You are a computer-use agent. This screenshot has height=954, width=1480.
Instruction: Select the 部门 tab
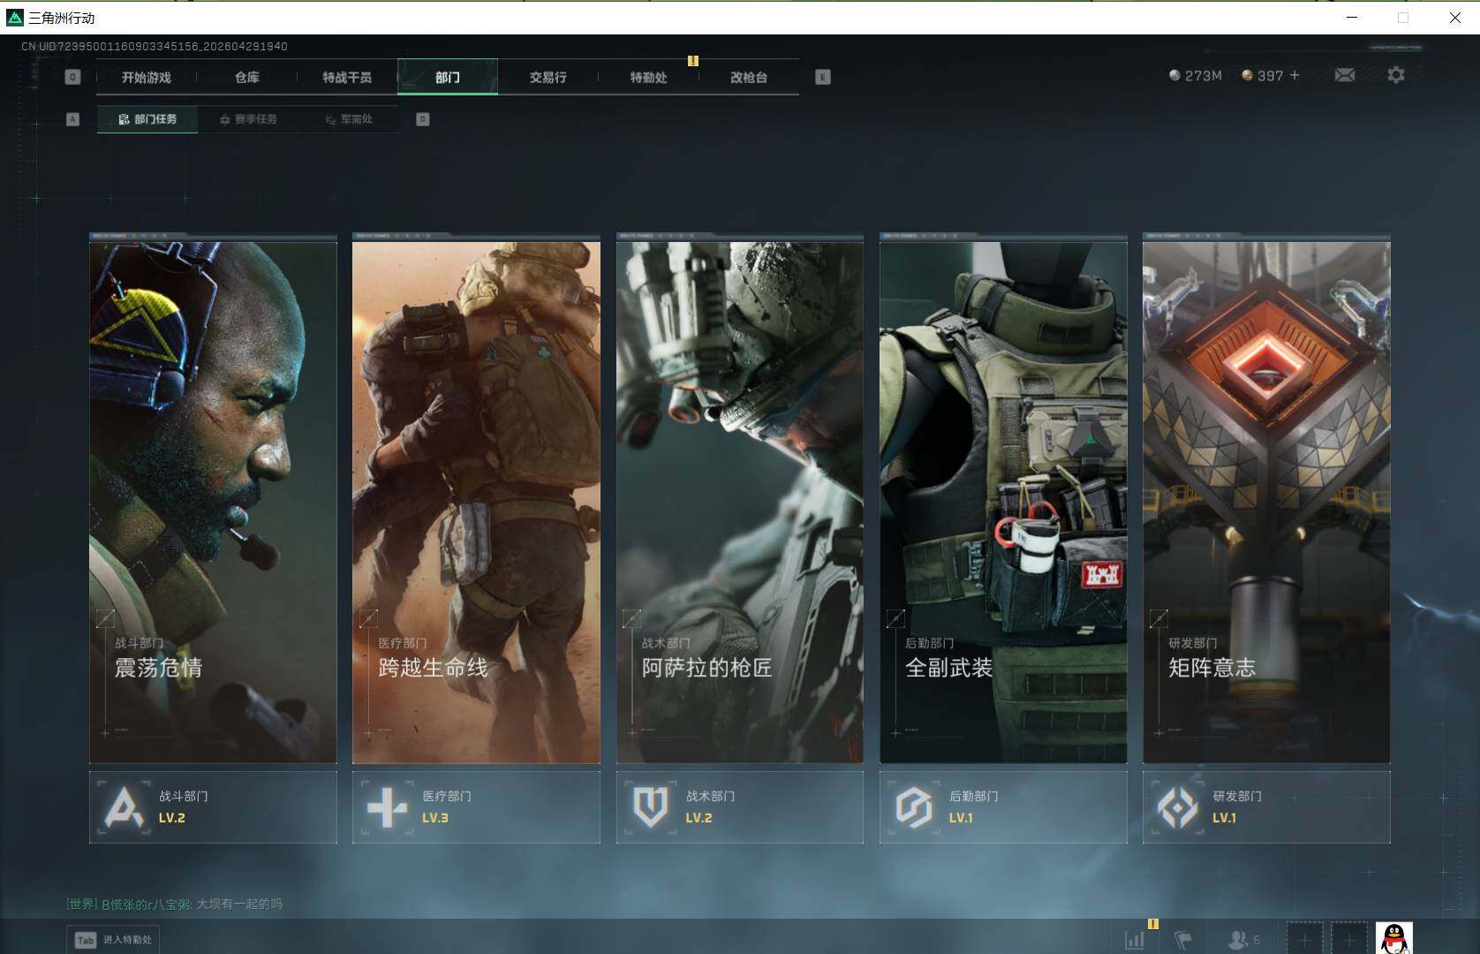(x=448, y=78)
